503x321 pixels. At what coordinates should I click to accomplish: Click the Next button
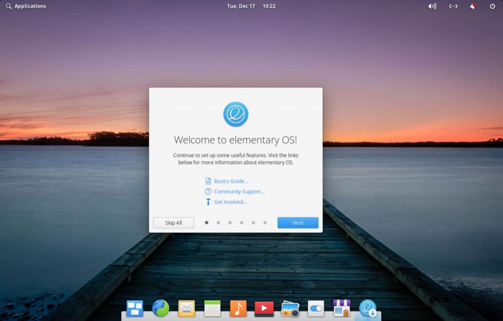pyautogui.click(x=298, y=223)
